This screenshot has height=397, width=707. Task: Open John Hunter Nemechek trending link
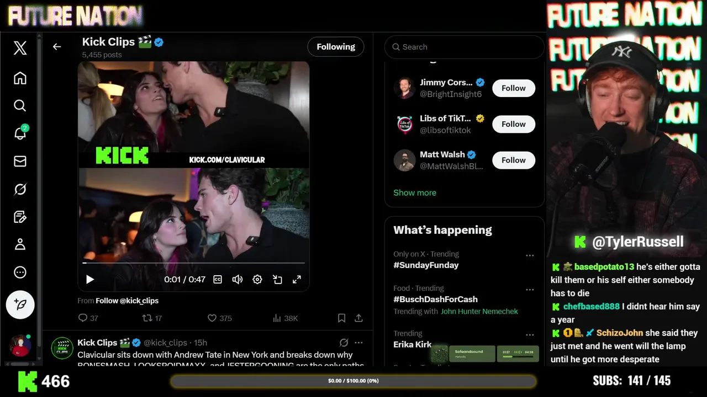coord(479,312)
